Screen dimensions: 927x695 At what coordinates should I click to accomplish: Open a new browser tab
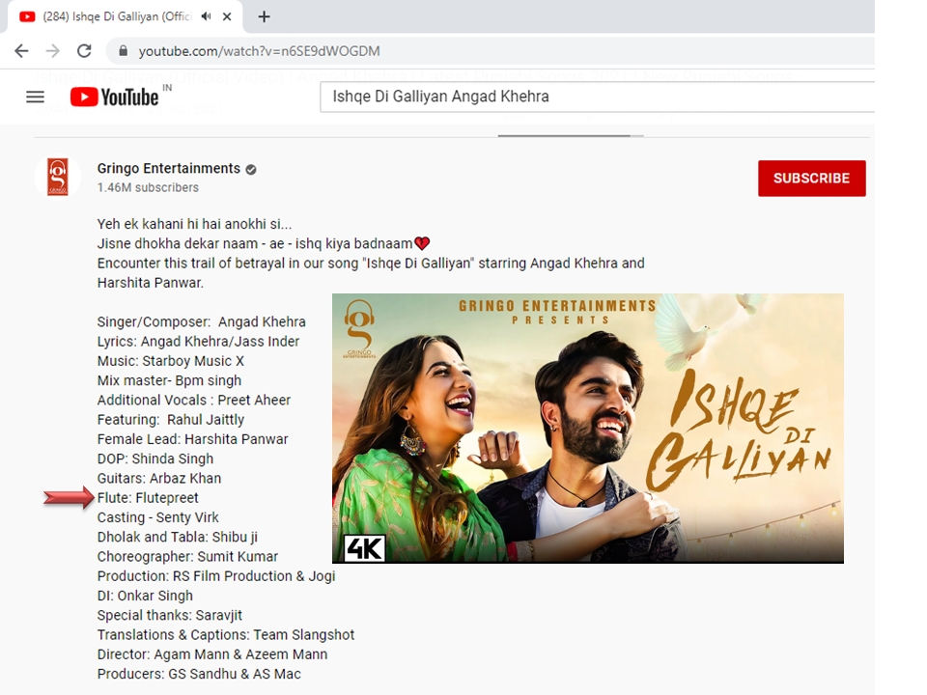click(264, 16)
